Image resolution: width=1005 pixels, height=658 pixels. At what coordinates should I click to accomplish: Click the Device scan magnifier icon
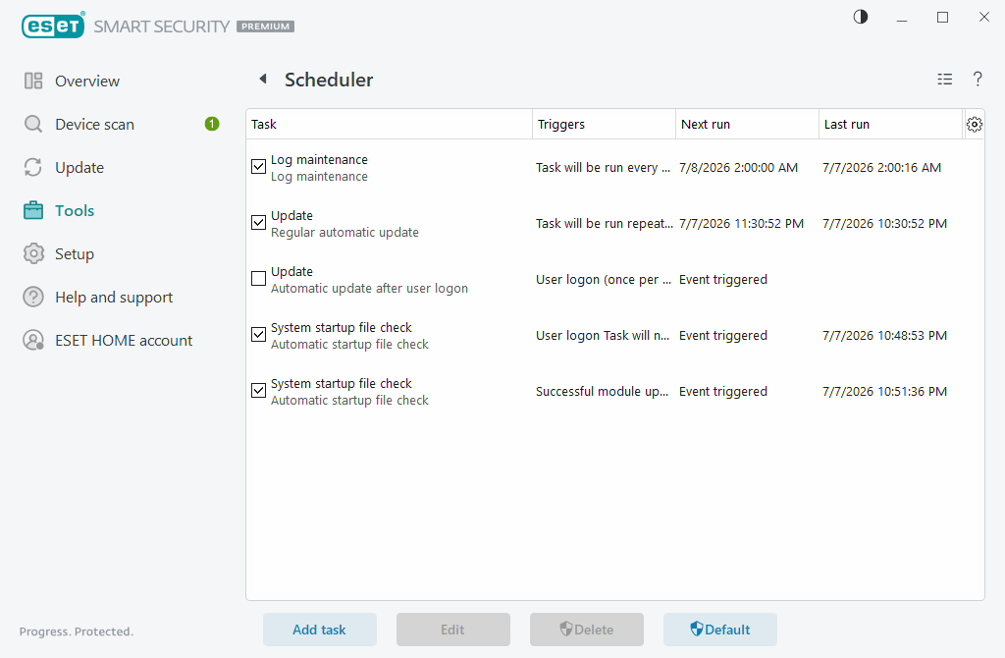33,124
